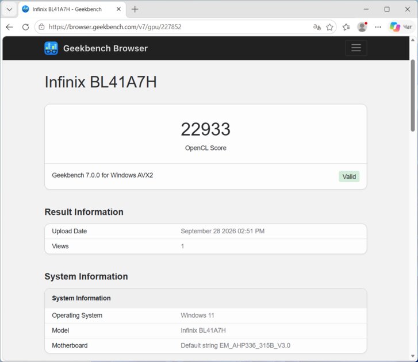Select the Result Information heading
The image size is (418, 362).
84,212
